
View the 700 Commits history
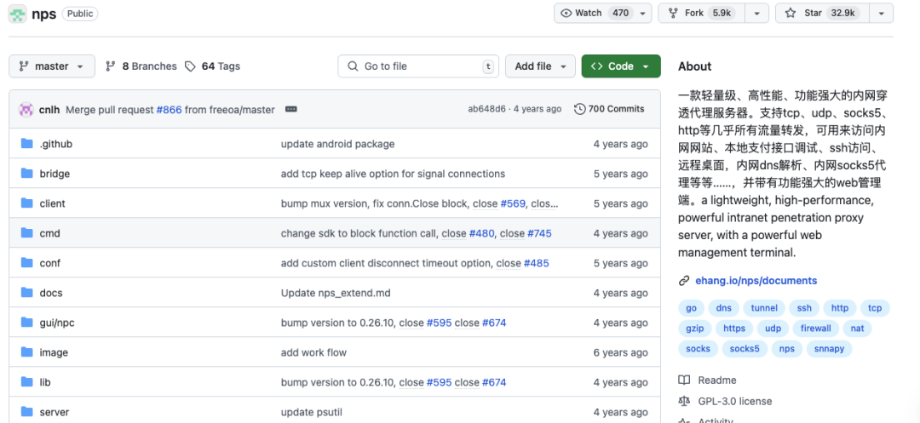click(x=610, y=109)
